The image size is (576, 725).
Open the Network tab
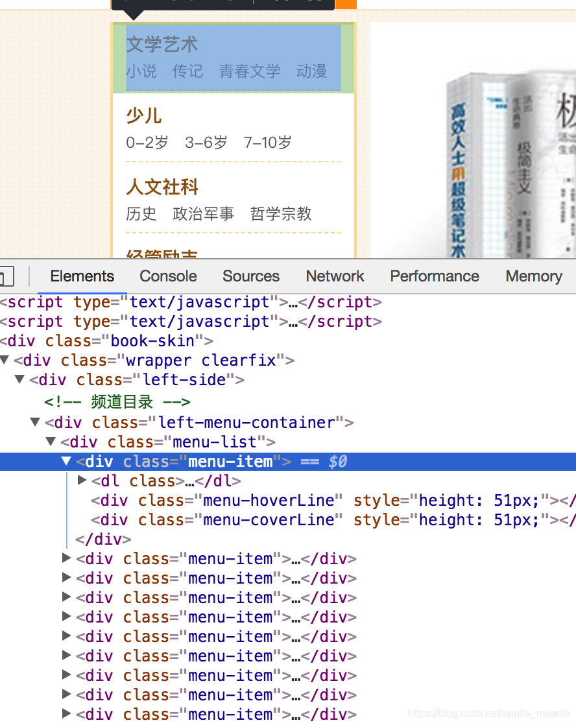[335, 276]
